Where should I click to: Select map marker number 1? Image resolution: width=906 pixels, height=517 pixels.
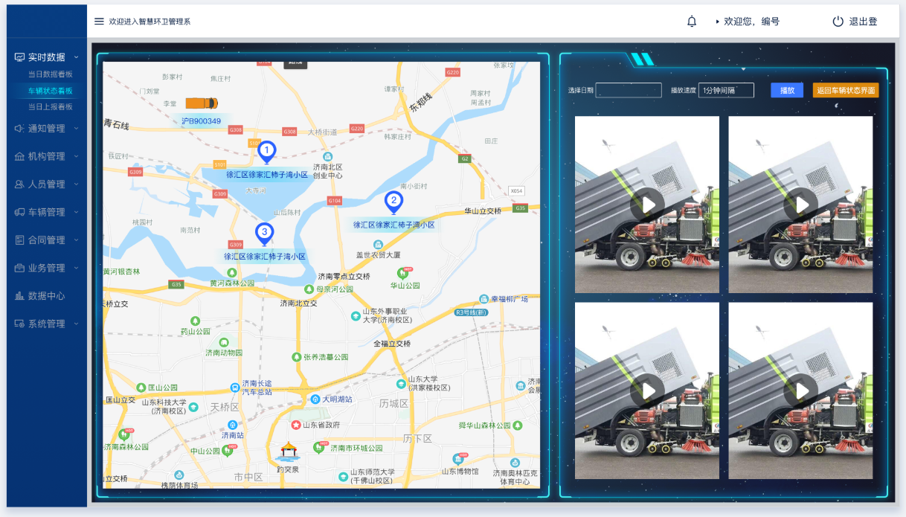click(266, 152)
